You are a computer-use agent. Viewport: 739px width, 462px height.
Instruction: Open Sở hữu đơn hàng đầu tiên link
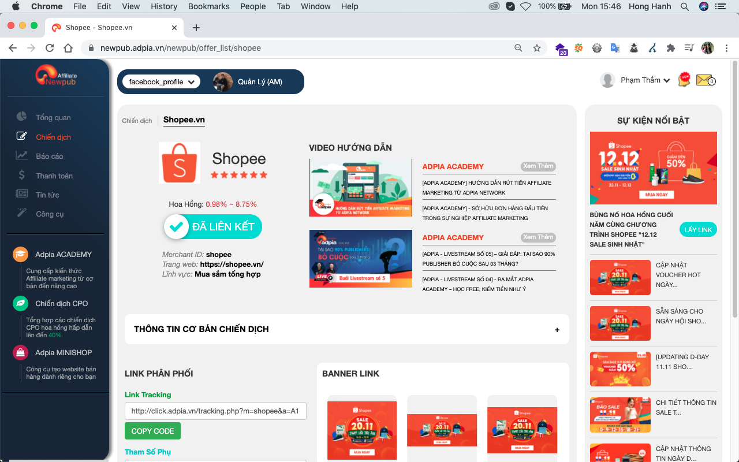click(x=485, y=213)
